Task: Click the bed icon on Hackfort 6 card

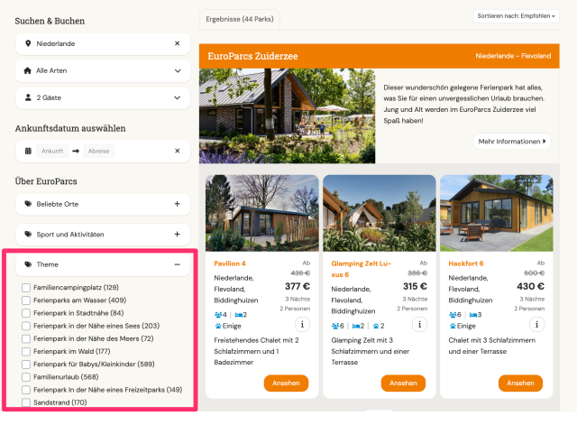Action: coord(473,315)
